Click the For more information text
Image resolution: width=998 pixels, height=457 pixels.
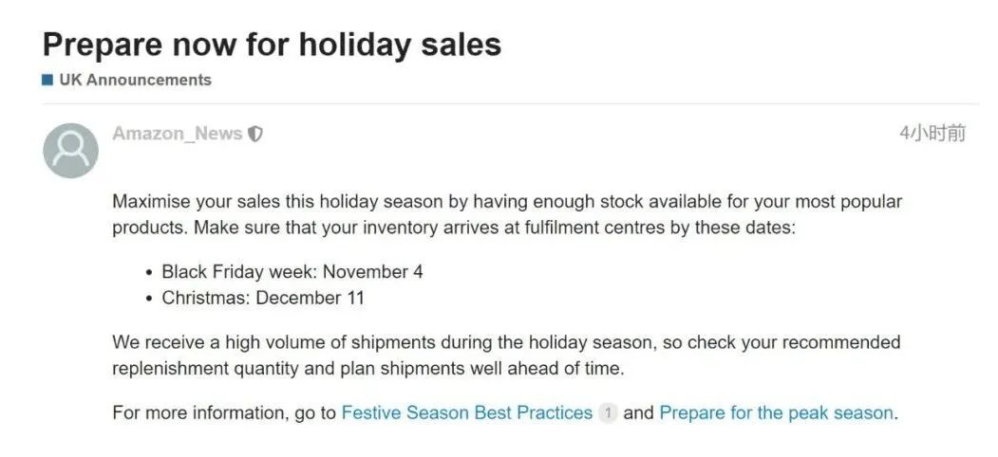pos(224,412)
